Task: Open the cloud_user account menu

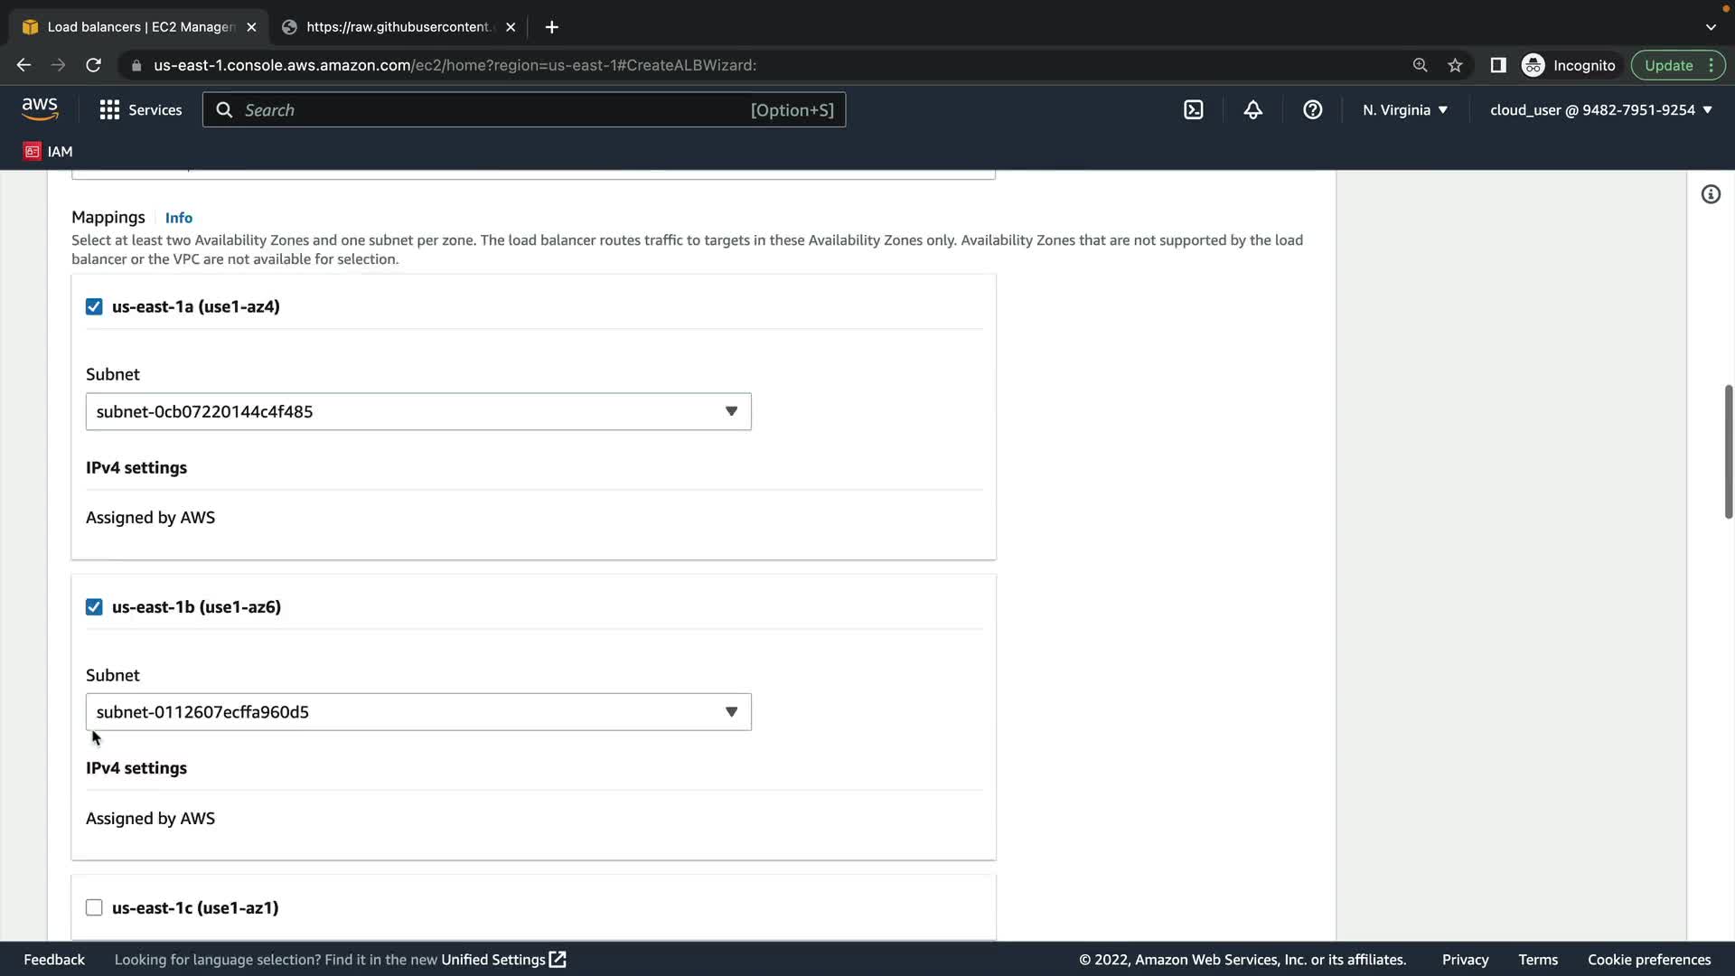Action: click(x=1599, y=109)
